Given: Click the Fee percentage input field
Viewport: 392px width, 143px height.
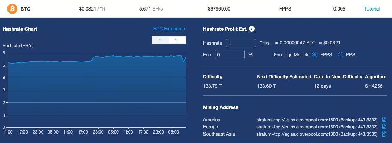Looking at the screenshot, I should tap(230, 55).
